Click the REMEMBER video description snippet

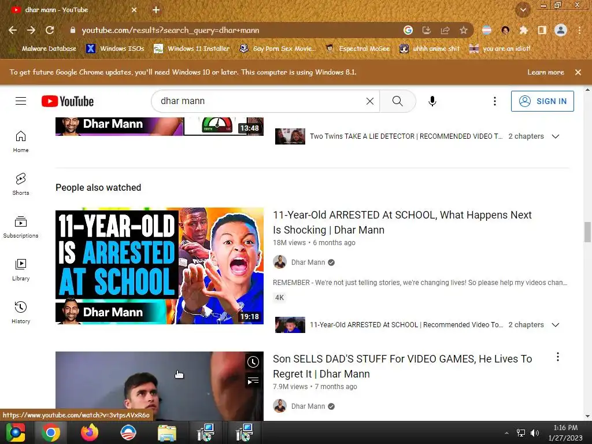click(x=420, y=282)
